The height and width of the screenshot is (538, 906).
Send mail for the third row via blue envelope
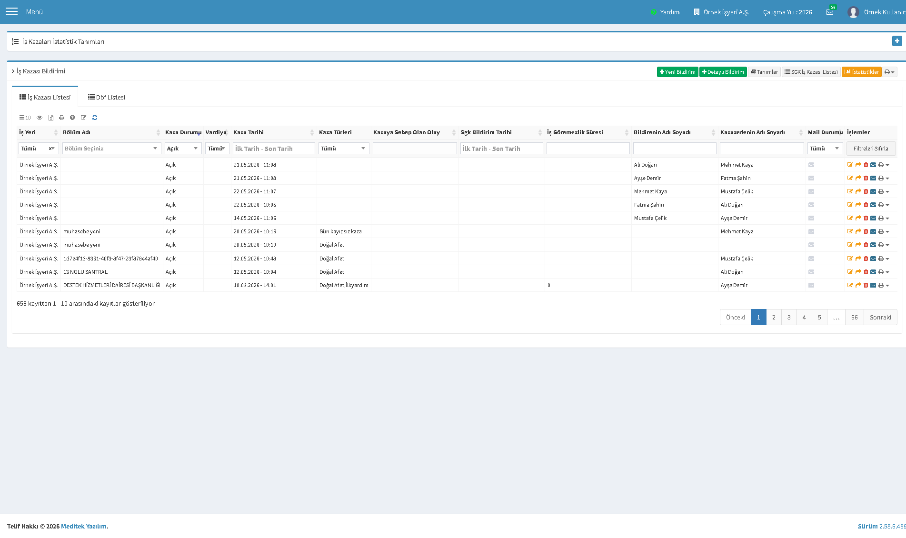[x=873, y=191]
